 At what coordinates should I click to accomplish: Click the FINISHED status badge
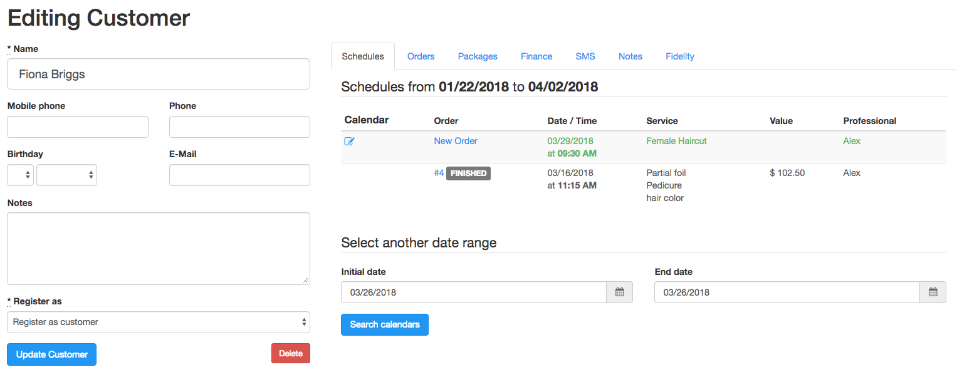469,173
